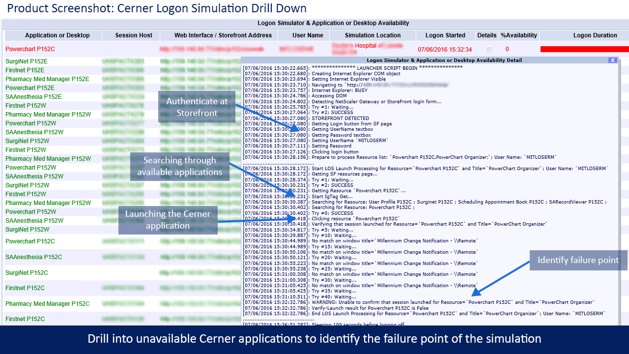Image resolution: width=629 pixels, height=354 pixels.
Task: Click 'Prepare to process Resource list' log line
Action: coord(400,157)
